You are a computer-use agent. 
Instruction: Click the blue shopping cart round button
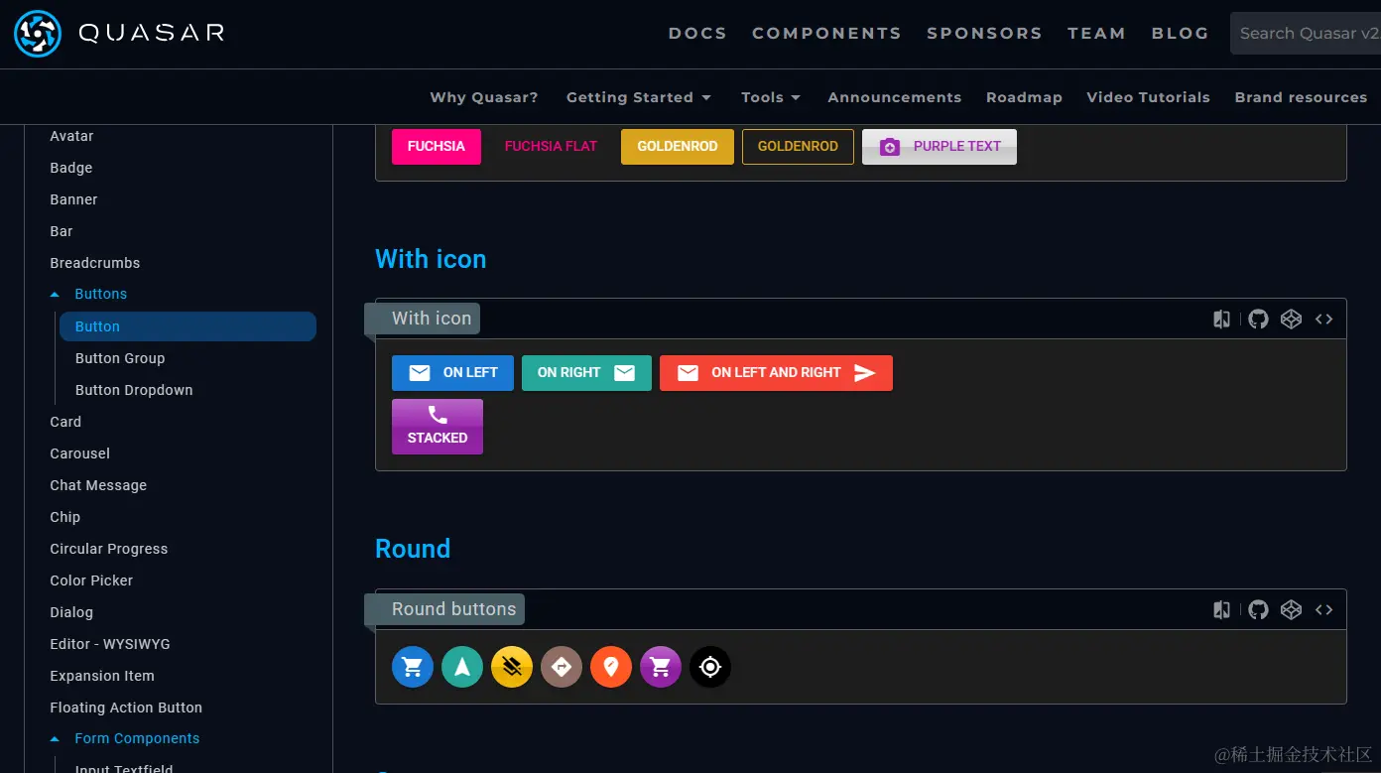point(413,667)
